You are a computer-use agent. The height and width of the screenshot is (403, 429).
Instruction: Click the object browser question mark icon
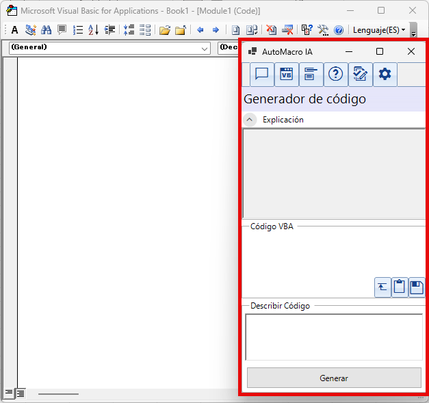[x=307, y=30]
